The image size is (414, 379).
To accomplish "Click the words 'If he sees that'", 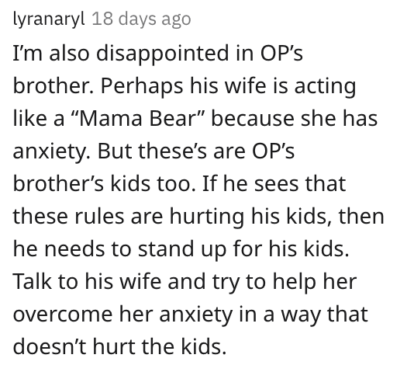I will (274, 183).
